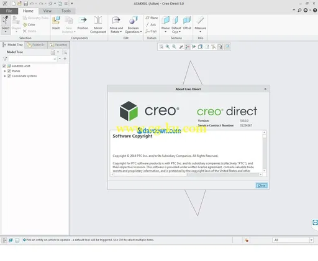
Task: Create a datum Plane
Action: [152, 18]
